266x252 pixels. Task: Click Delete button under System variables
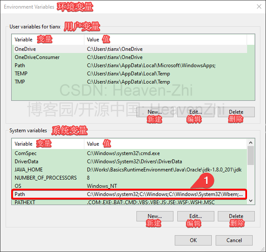(x=236, y=216)
